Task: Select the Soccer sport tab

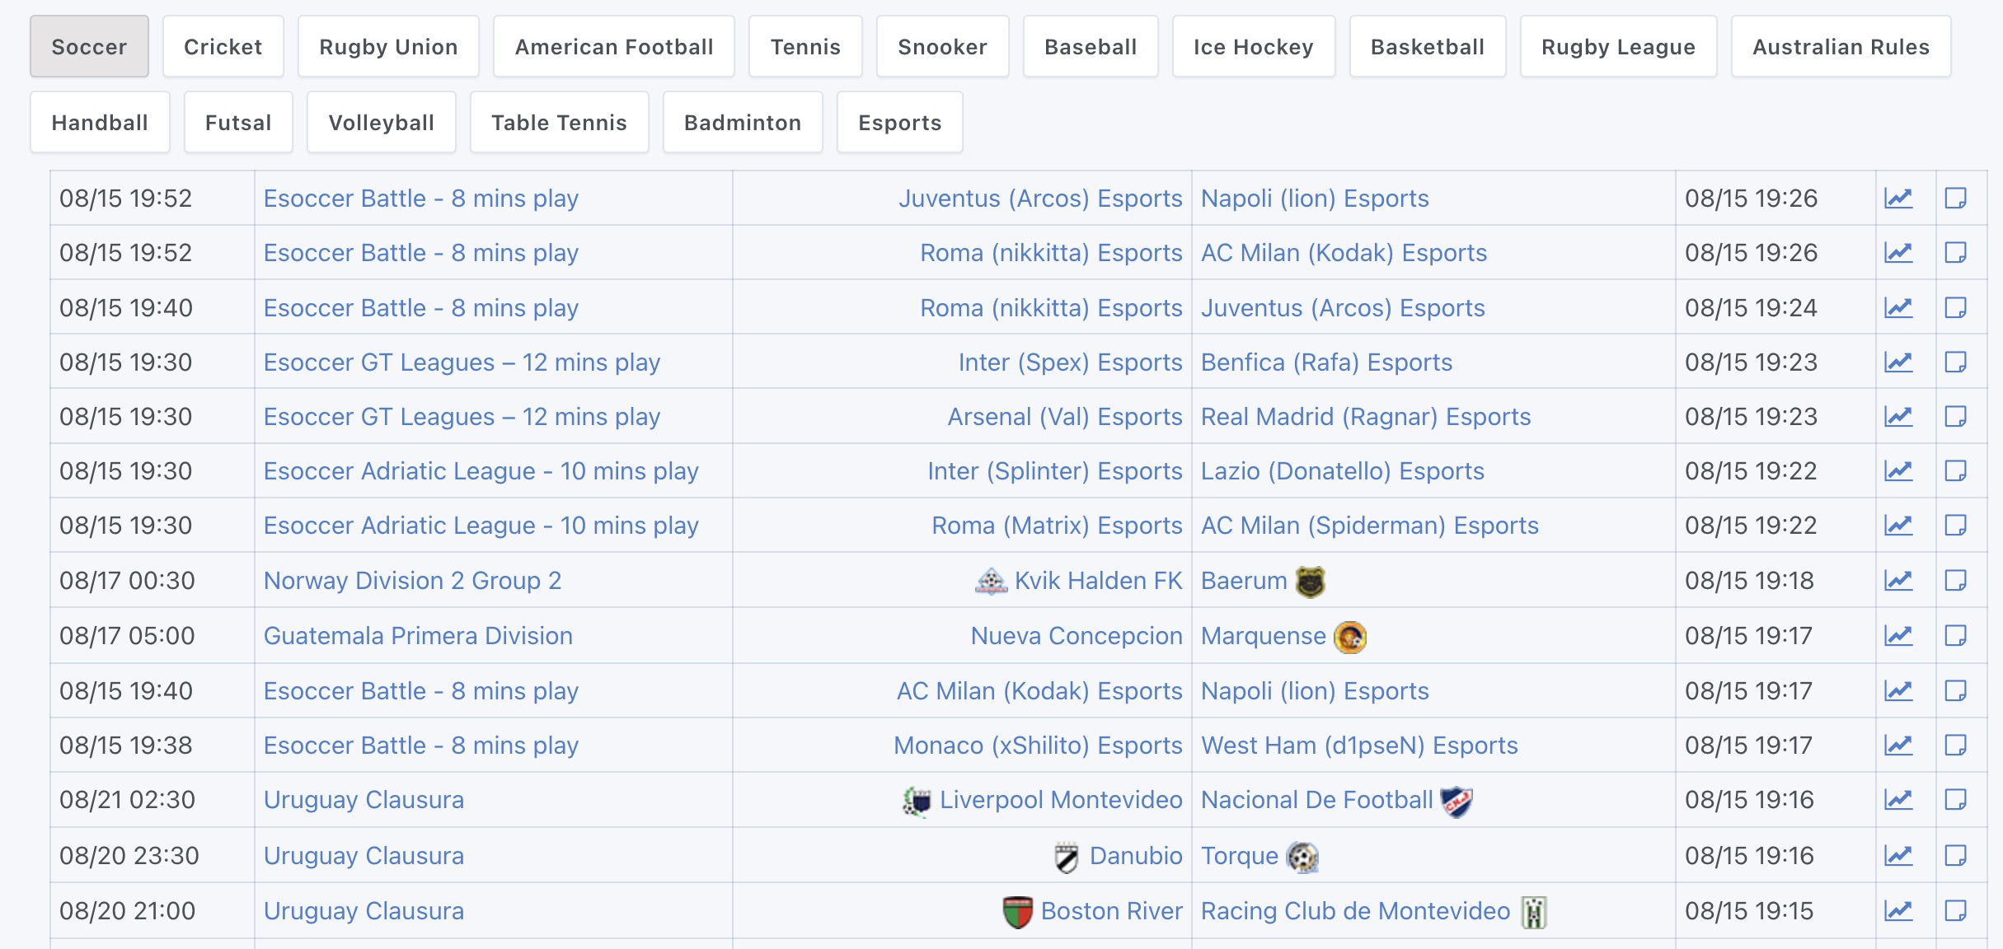Action: click(x=89, y=46)
